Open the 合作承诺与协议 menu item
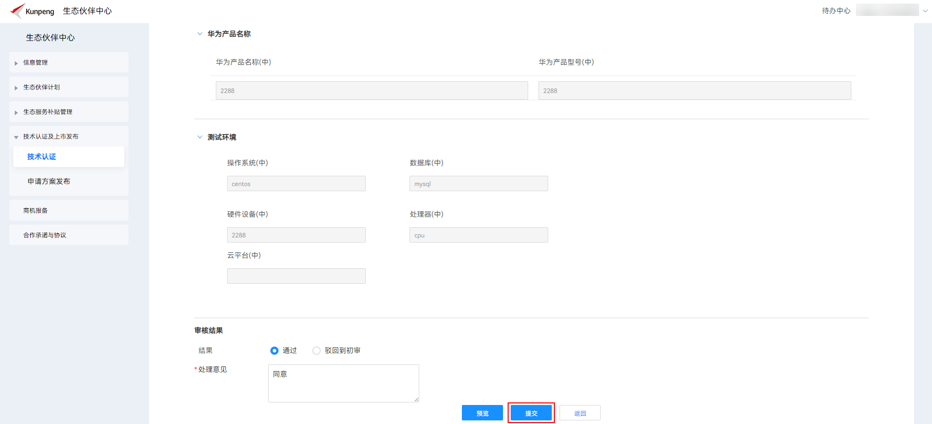 pos(69,235)
